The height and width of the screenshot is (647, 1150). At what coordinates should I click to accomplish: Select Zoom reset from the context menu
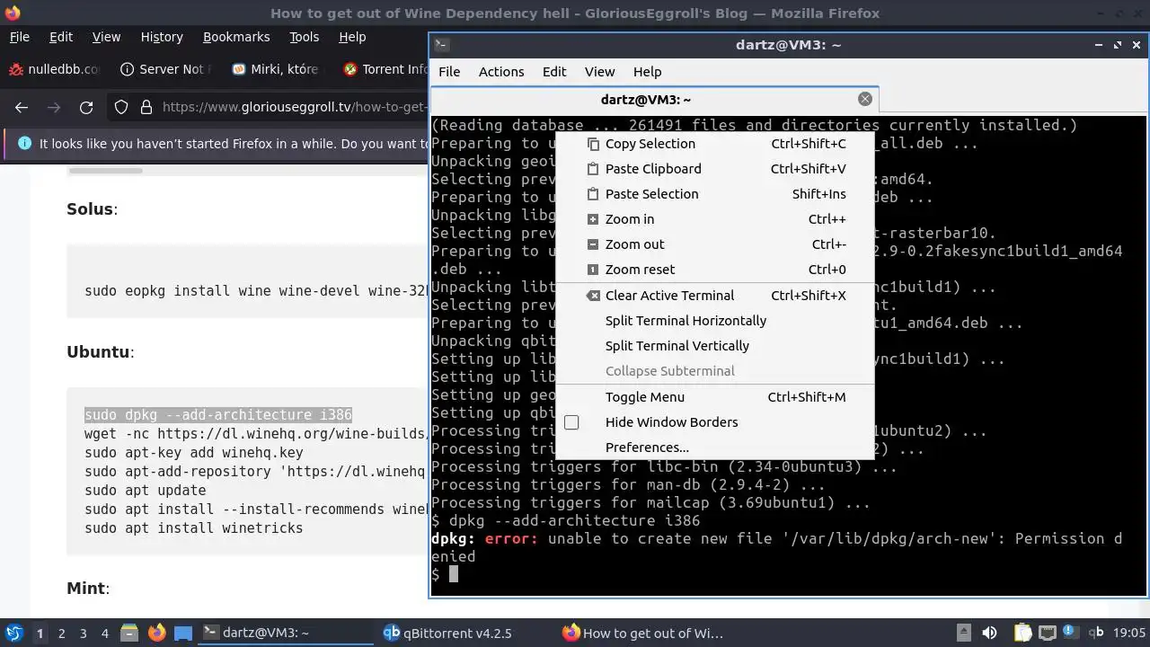coord(715,270)
